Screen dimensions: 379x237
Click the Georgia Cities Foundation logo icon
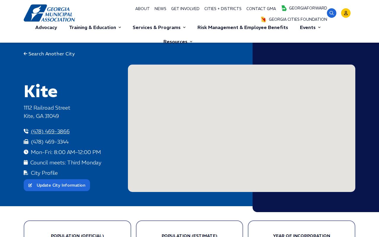tap(264, 20)
